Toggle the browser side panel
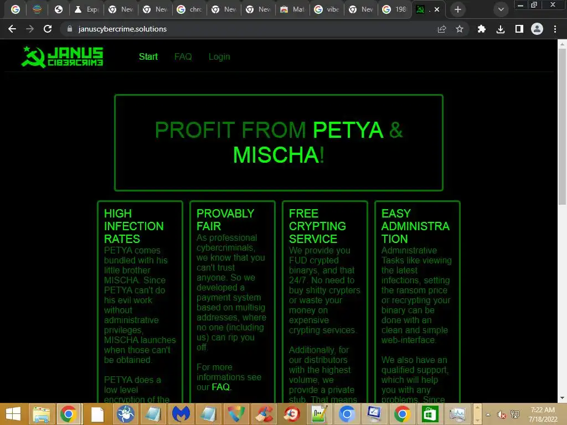The width and height of the screenshot is (567, 425). (x=519, y=29)
